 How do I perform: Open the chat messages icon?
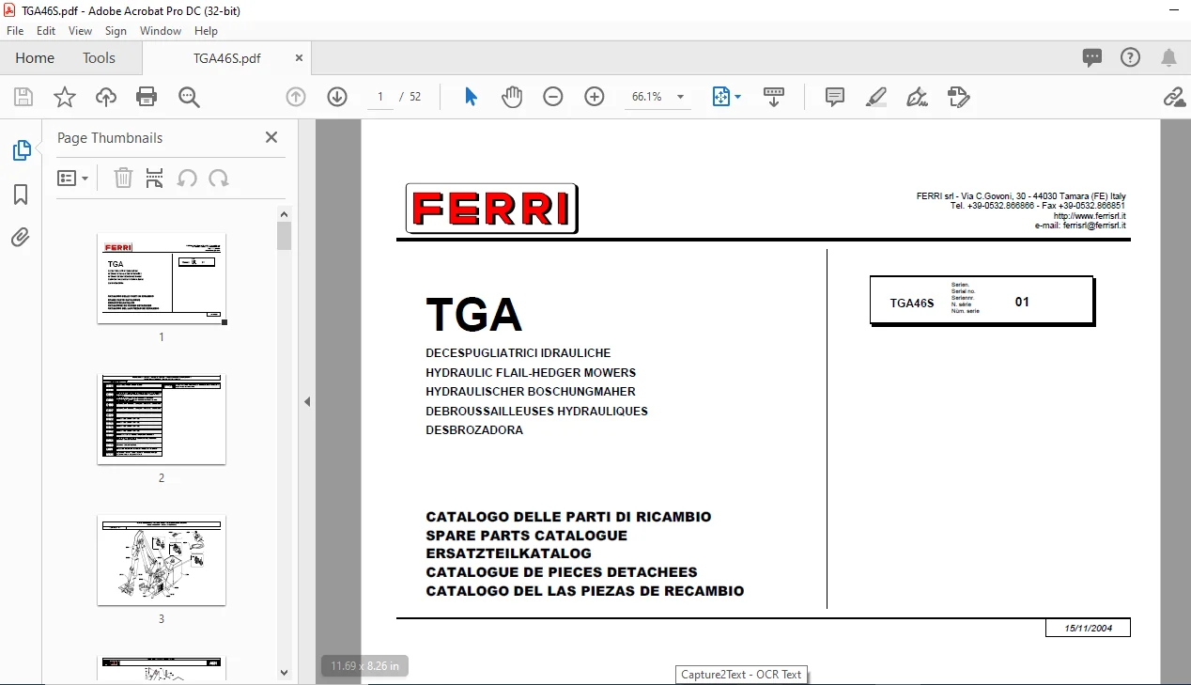coord(1092,57)
